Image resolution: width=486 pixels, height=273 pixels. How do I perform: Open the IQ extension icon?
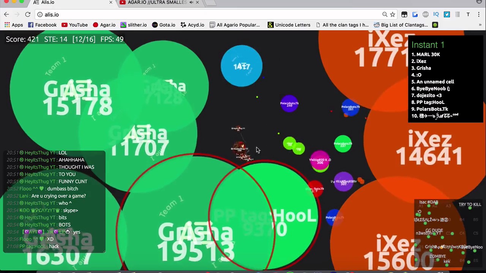(x=436, y=14)
